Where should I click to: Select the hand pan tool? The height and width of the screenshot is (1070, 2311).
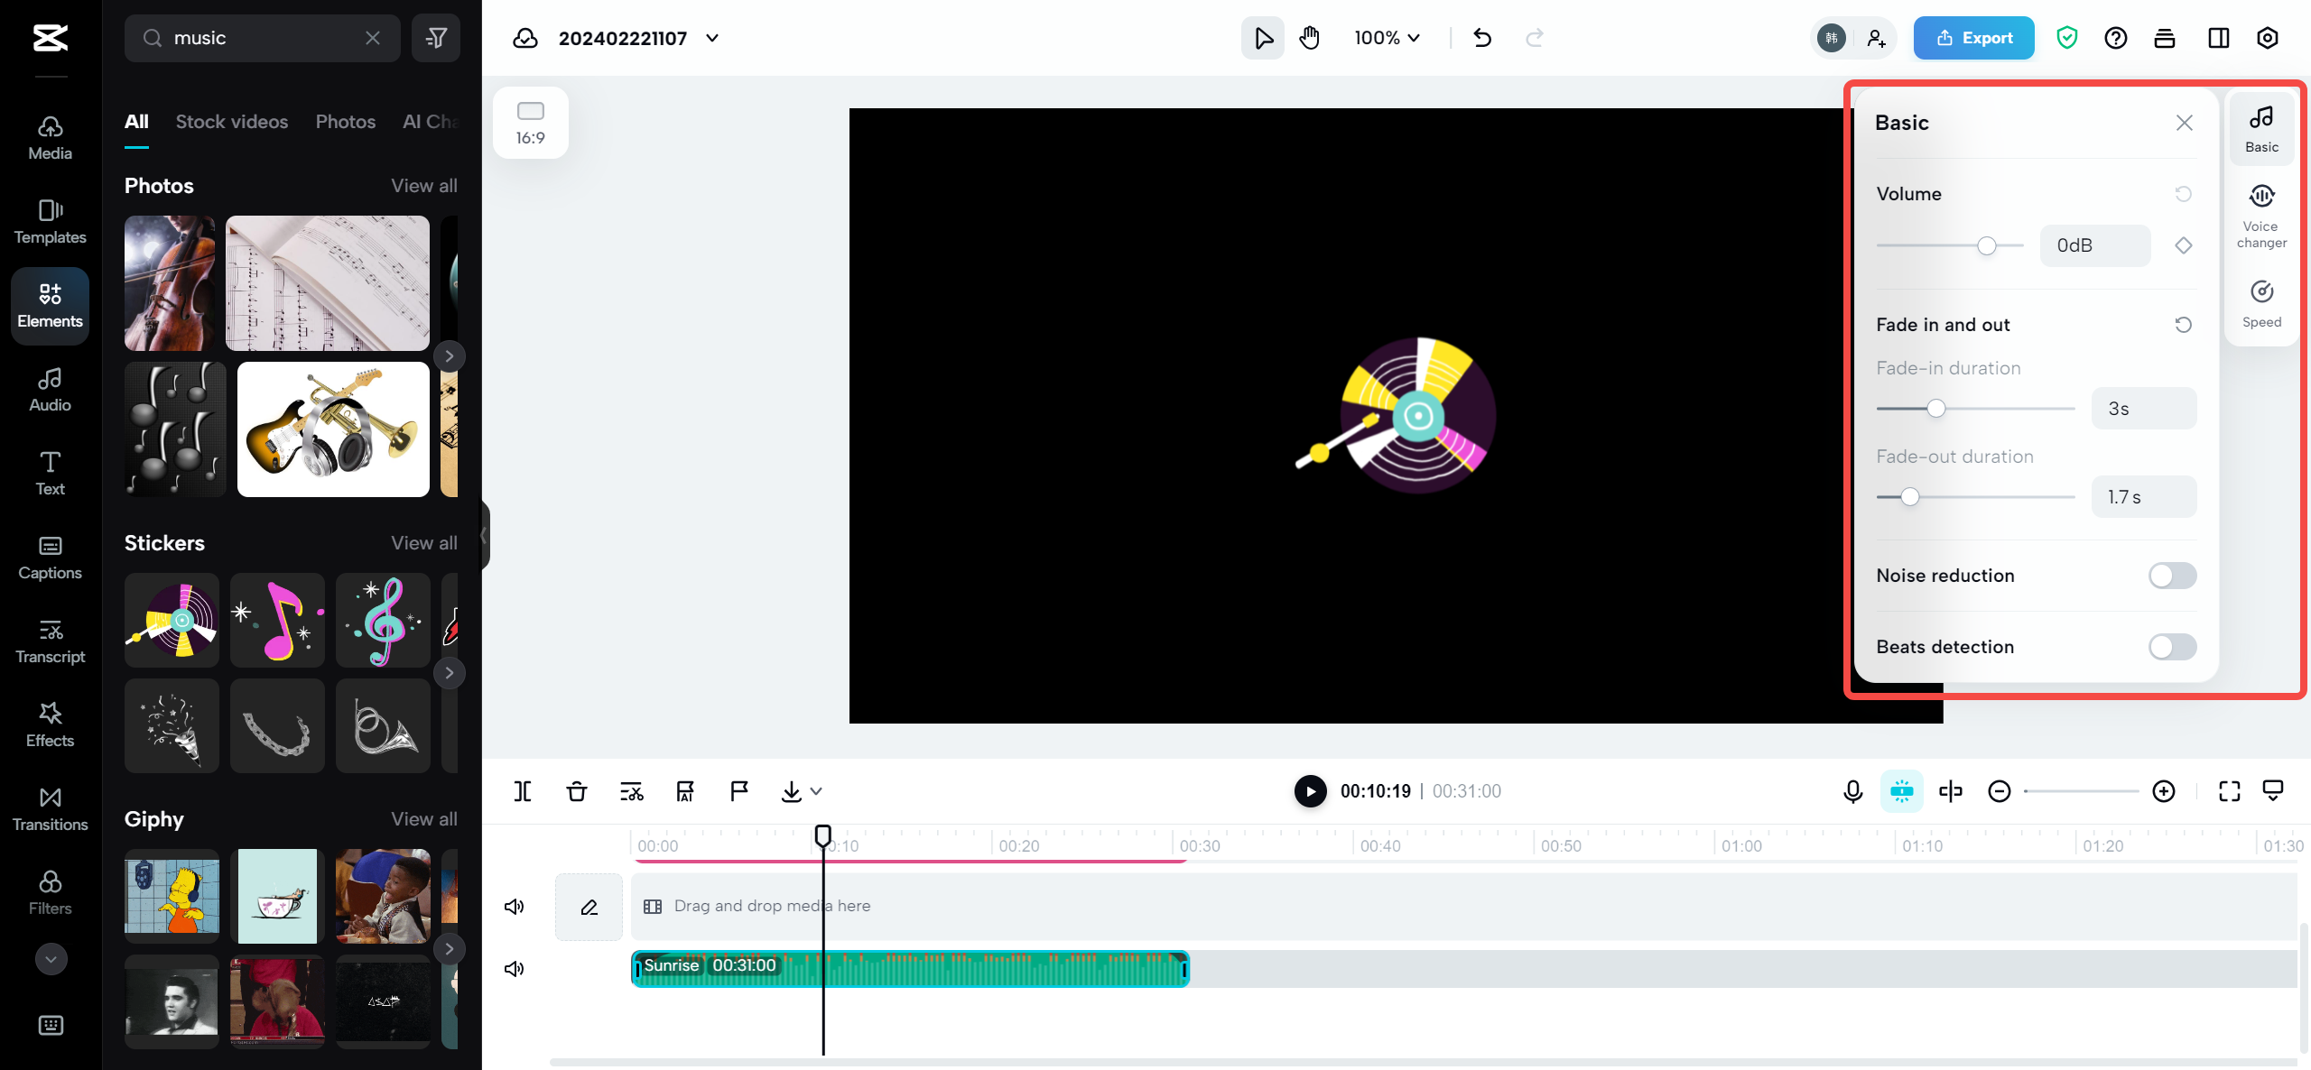(x=1309, y=38)
